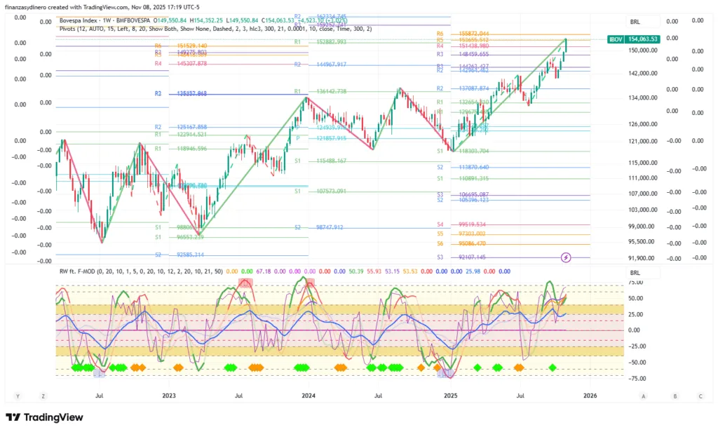The height and width of the screenshot is (432, 718).
Task: Click the 2024 label on time axis
Action: [x=308, y=396]
